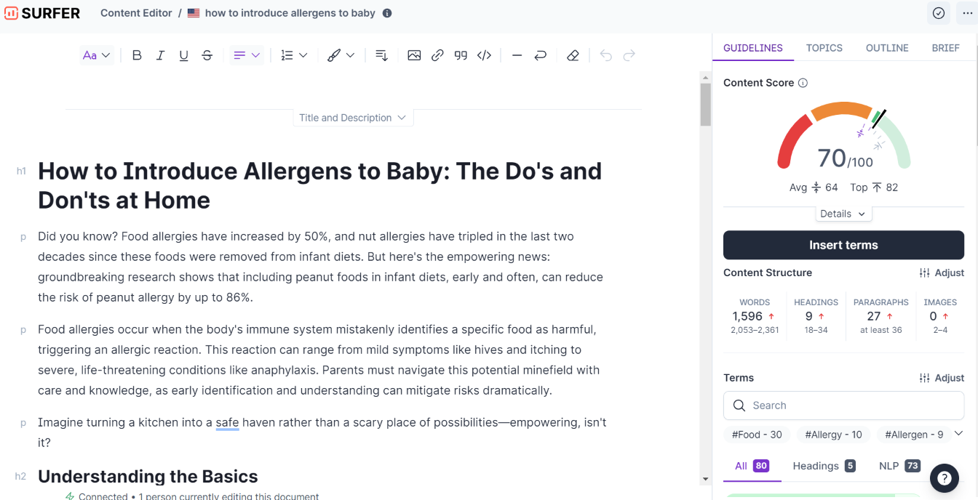Click the US flag icon in breadcrumb
The height and width of the screenshot is (500, 978).
coord(194,13)
